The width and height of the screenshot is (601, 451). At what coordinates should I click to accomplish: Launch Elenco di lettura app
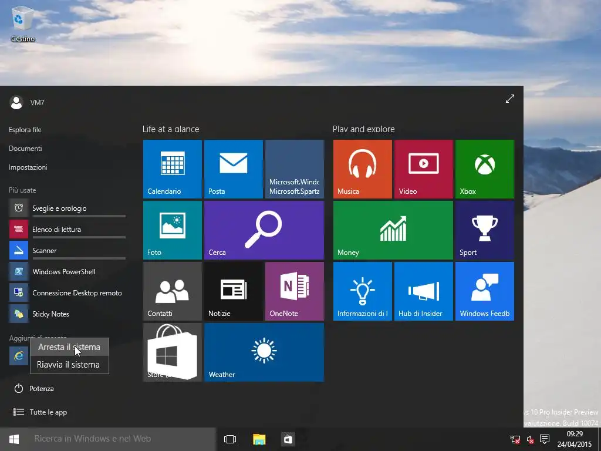click(x=67, y=230)
